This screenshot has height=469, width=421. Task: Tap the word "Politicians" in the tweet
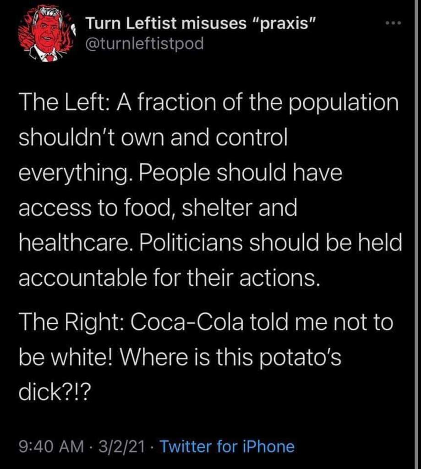[x=197, y=244]
